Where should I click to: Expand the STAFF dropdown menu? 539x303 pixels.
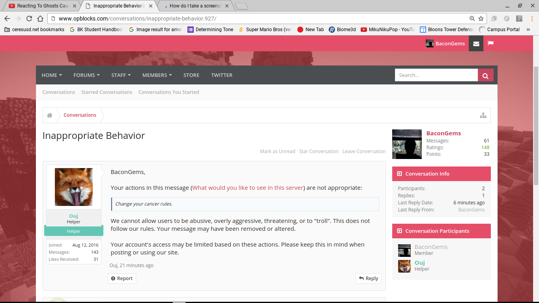pos(121,75)
